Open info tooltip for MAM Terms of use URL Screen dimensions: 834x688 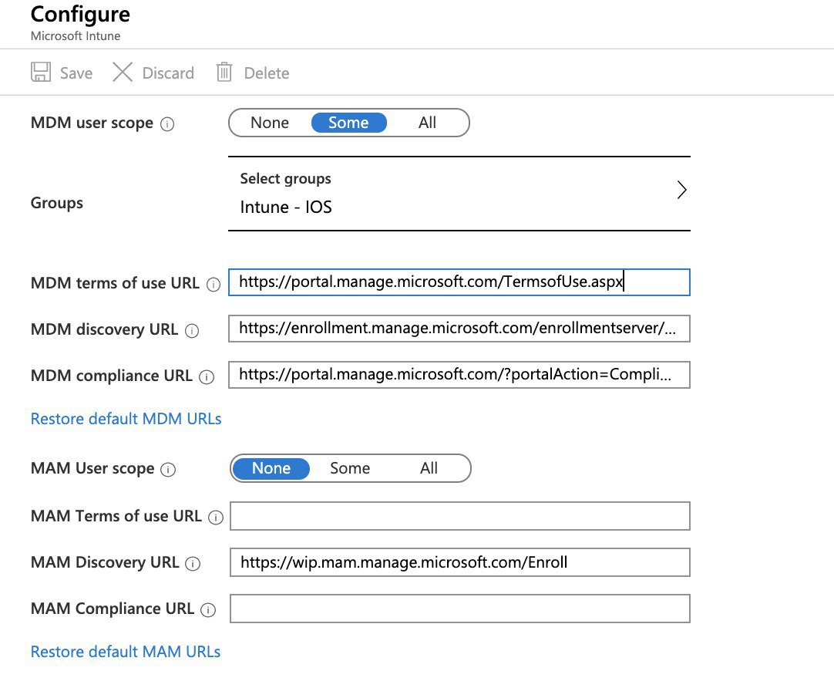(x=215, y=518)
